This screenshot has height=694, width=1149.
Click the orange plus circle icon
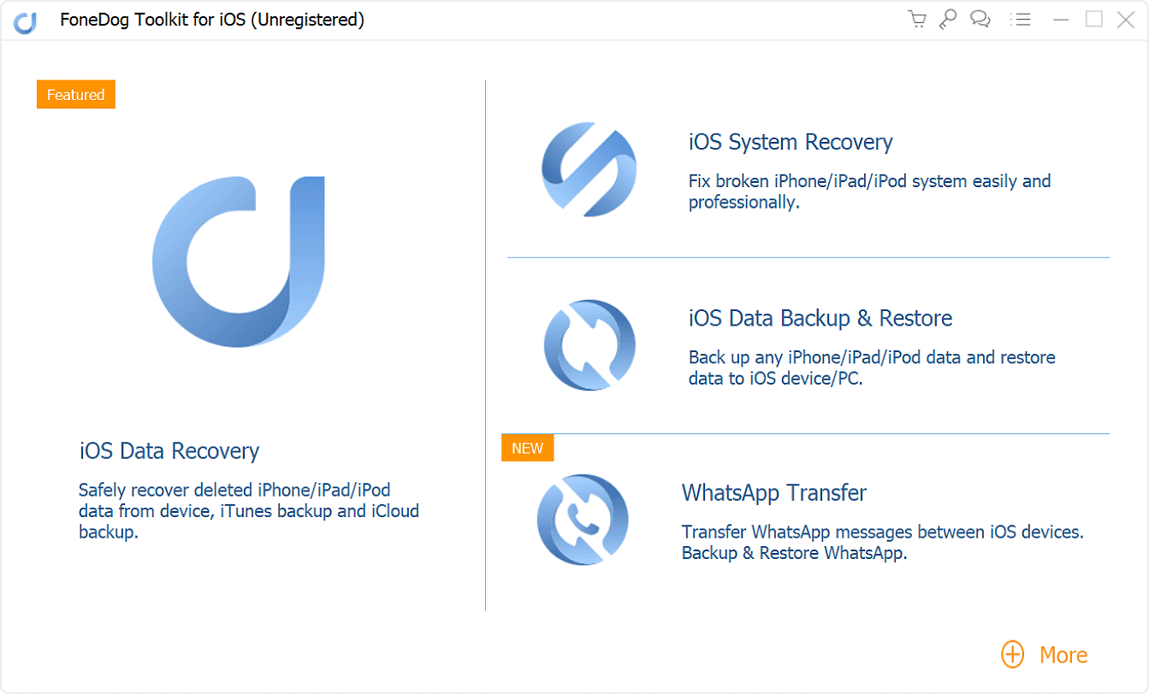[x=1012, y=655]
